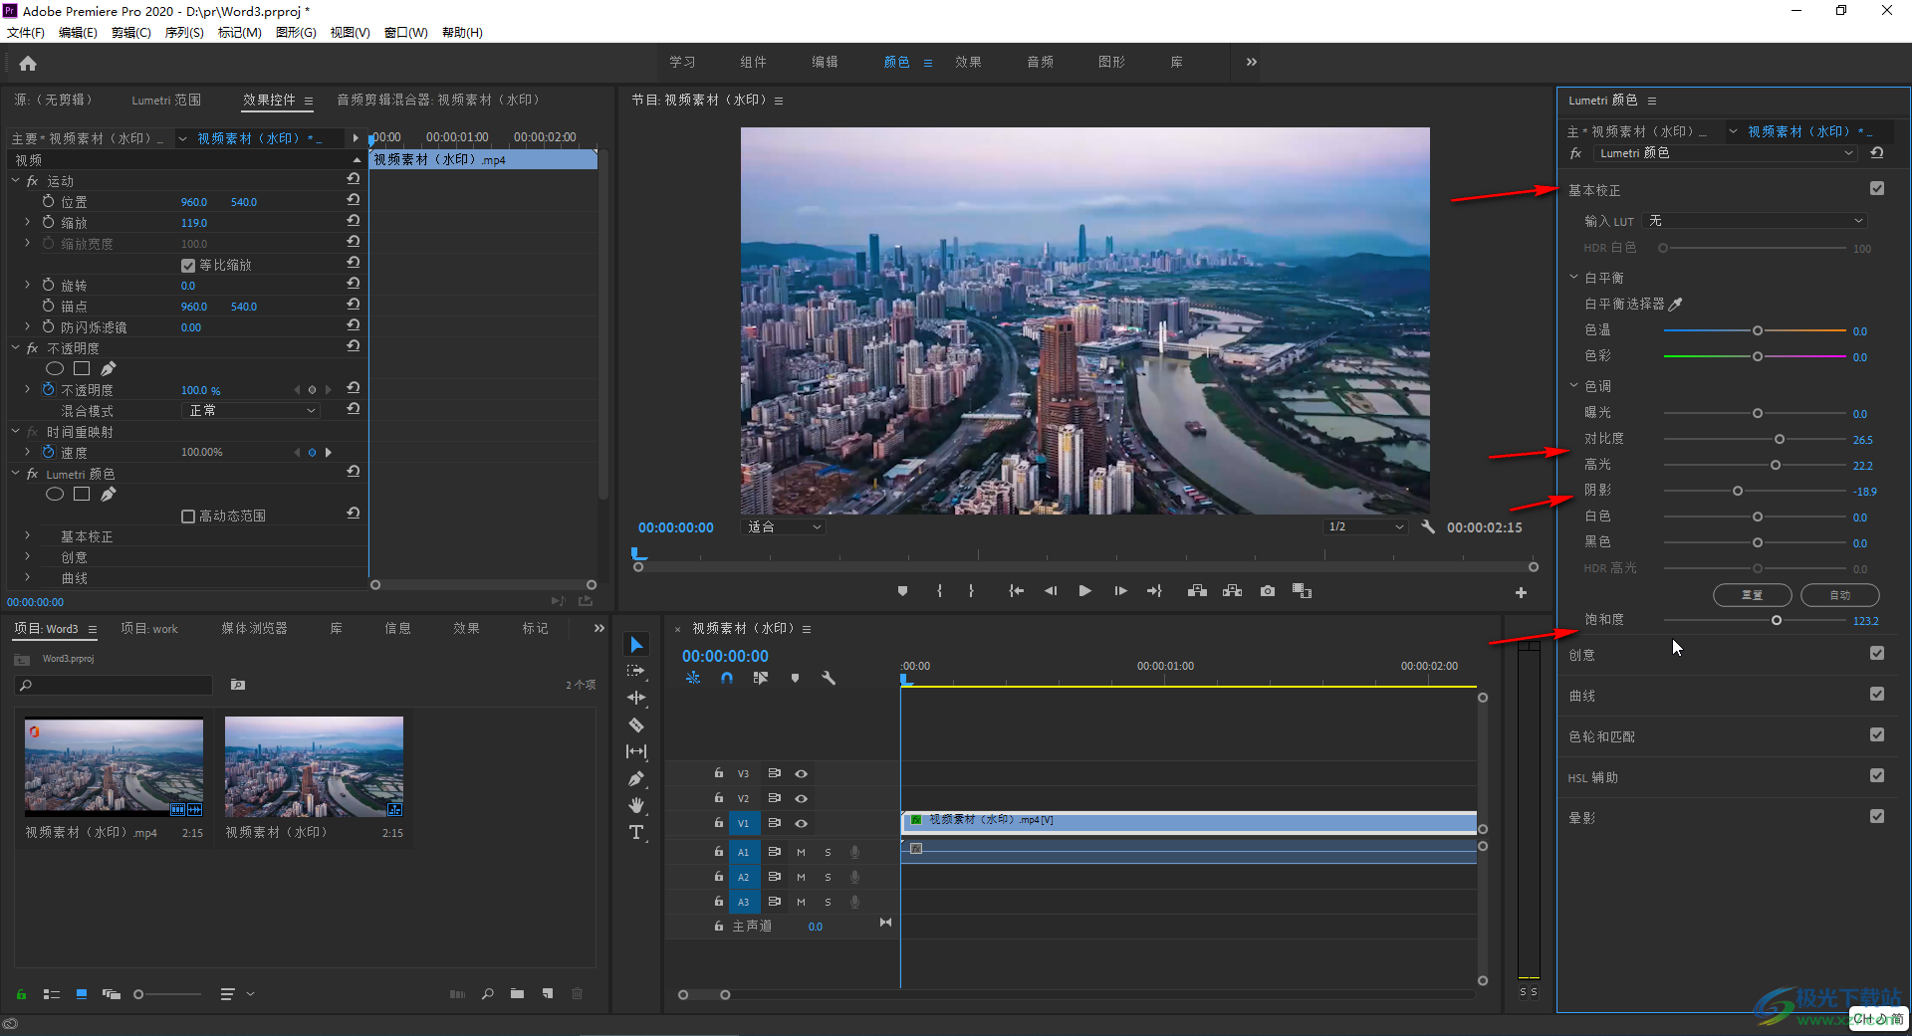The height and width of the screenshot is (1036, 1912).
Task: Open the Fit zoom level dropdown
Action: pyautogui.click(x=784, y=527)
